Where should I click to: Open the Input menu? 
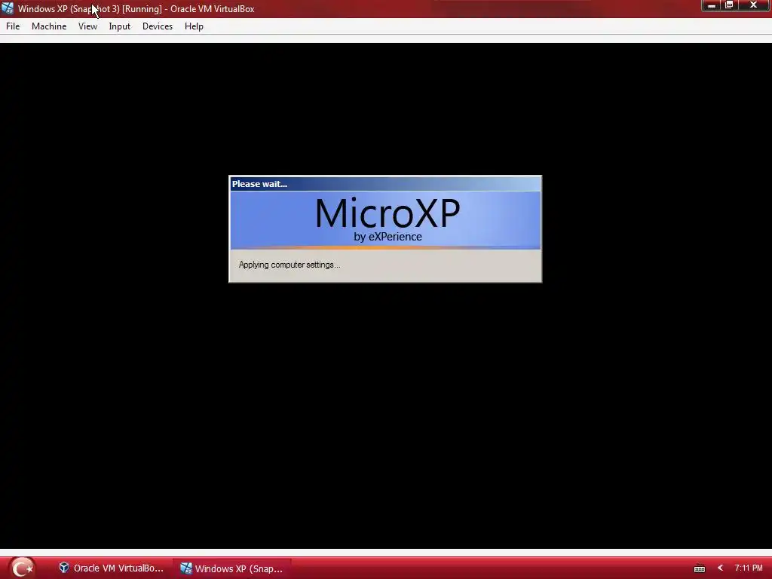[x=120, y=26]
